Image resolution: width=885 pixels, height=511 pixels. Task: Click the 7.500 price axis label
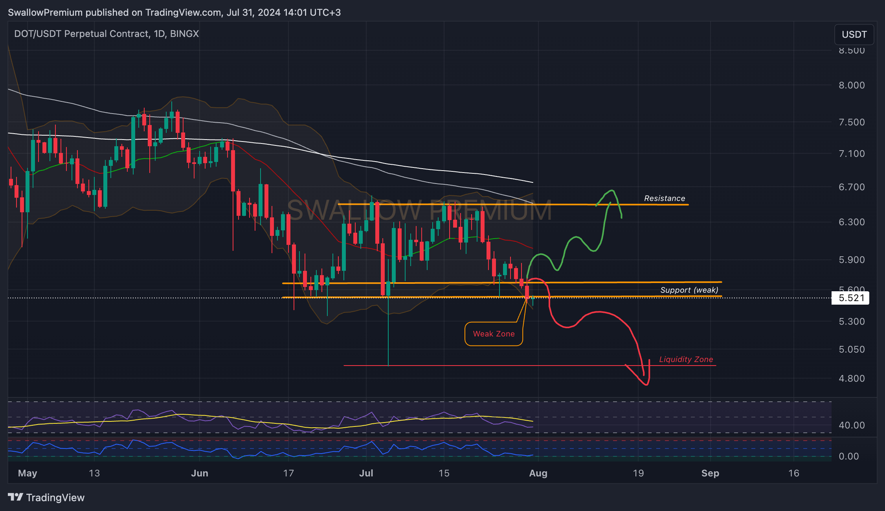click(852, 122)
